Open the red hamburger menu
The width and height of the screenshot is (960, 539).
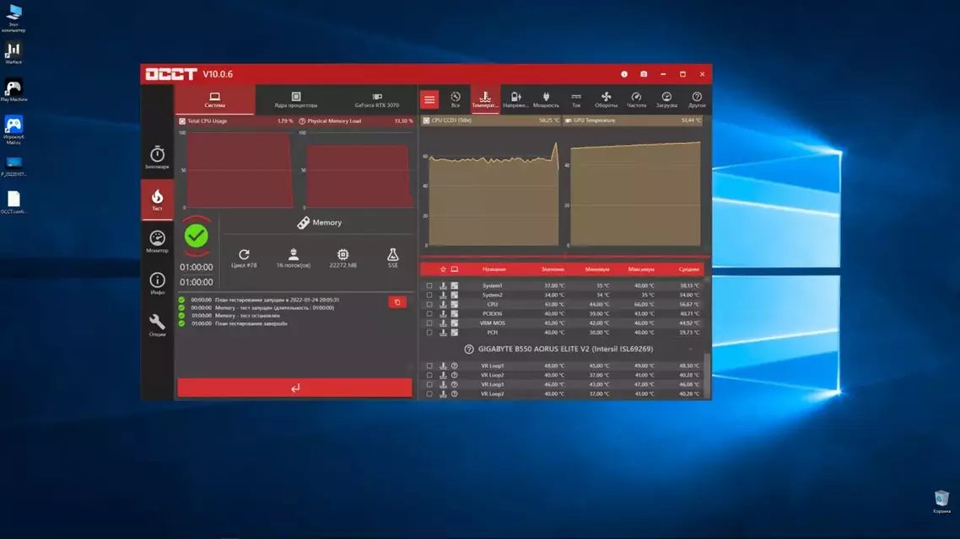(x=429, y=99)
